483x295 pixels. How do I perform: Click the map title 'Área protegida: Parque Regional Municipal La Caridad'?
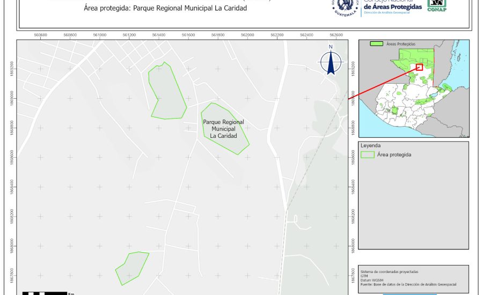[x=165, y=8]
